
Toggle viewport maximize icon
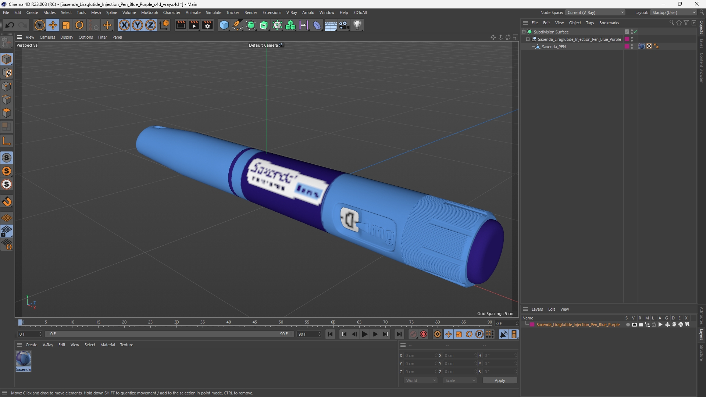tap(516, 37)
